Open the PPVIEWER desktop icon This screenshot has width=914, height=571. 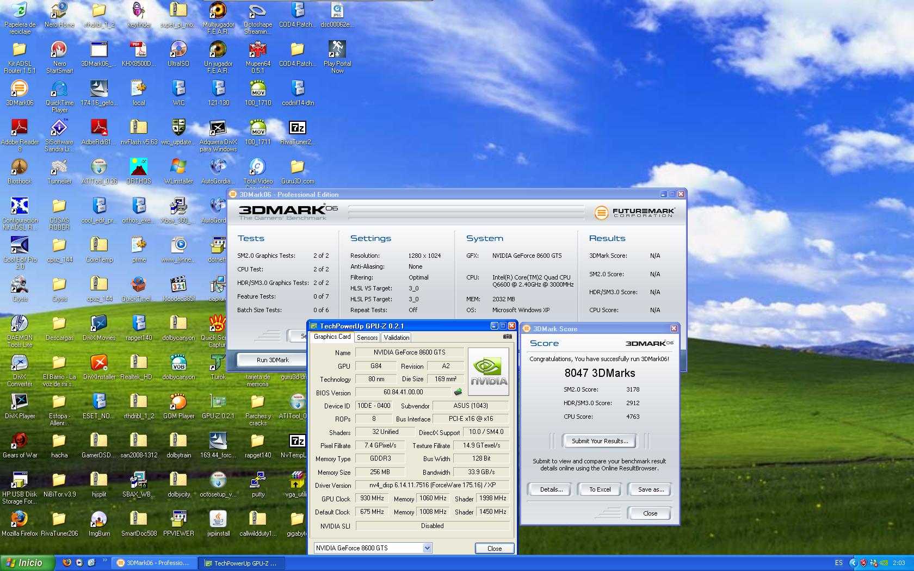178,523
